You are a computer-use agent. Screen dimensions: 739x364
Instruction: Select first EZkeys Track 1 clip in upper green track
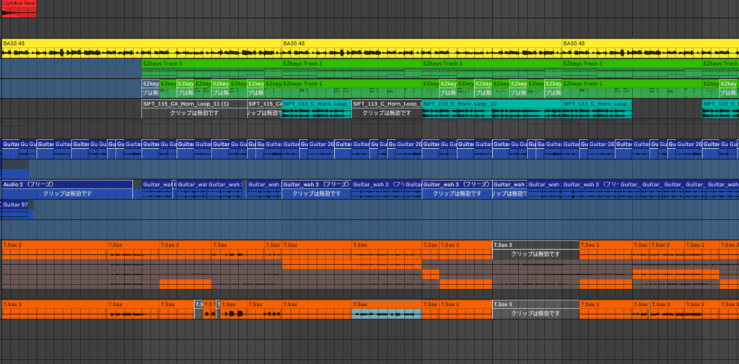(x=211, y=64)
